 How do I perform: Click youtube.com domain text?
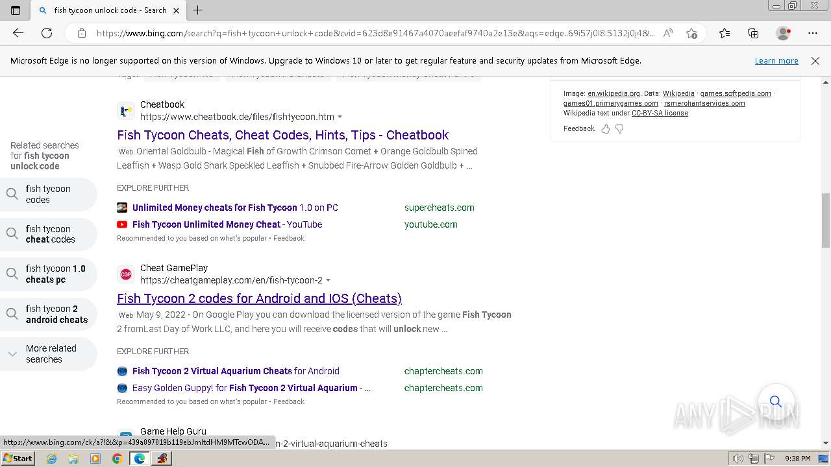(x=431, y=224)
